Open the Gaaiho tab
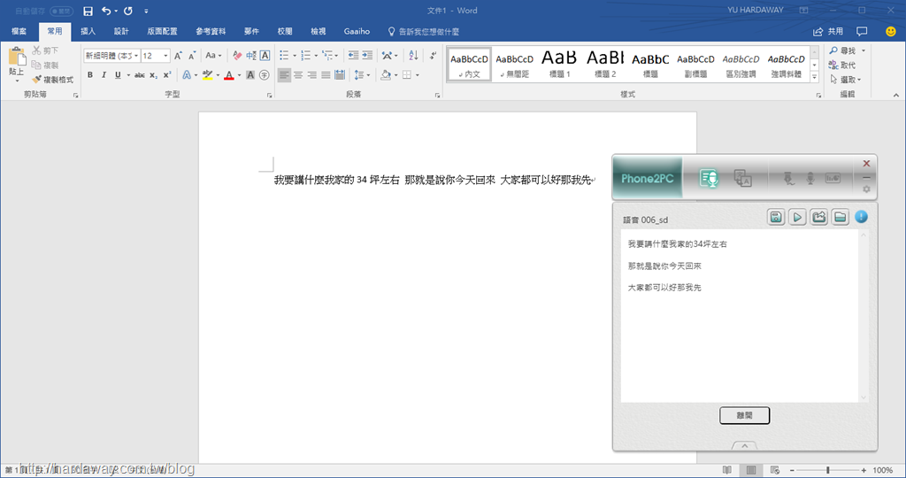Screen dimensions: 906x478 click(x=357, y=31)
